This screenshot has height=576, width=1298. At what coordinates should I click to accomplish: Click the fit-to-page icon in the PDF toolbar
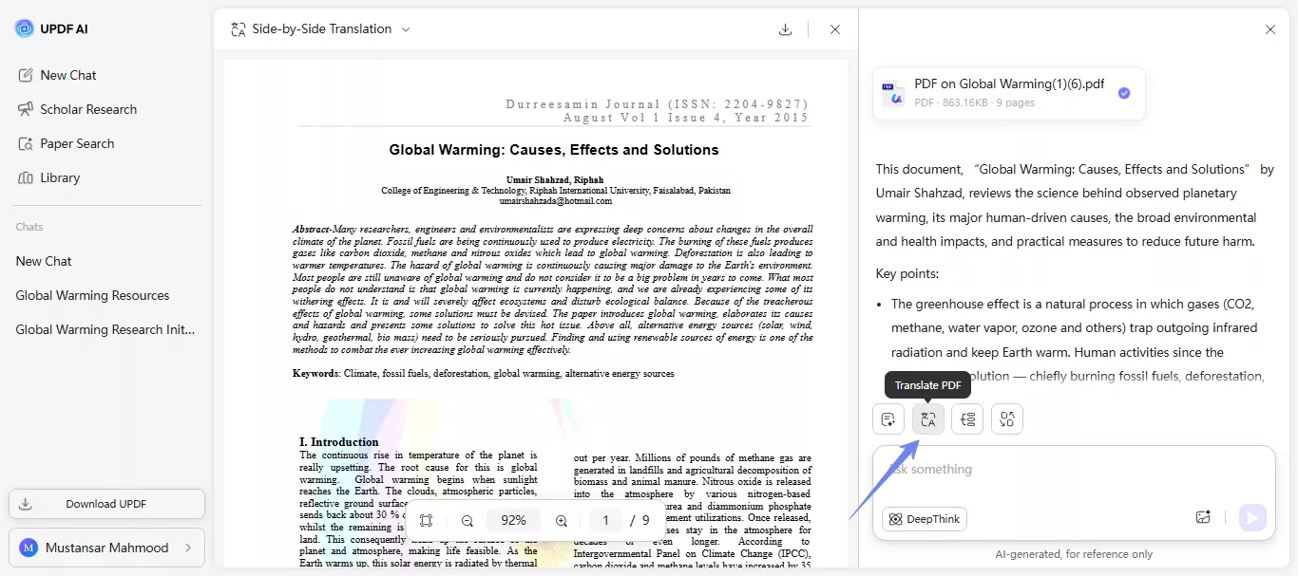click(x=427, y=520)
